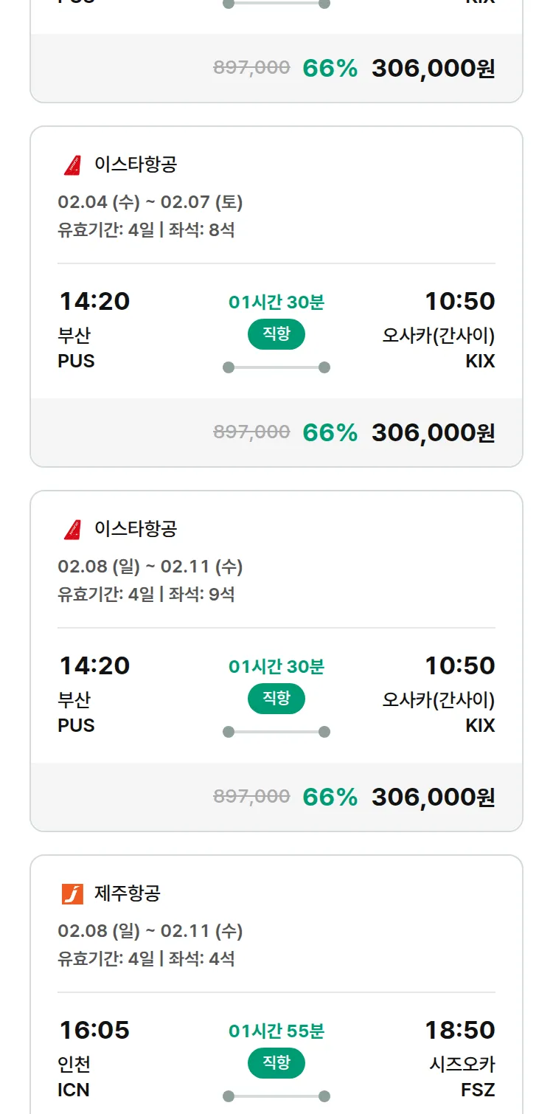Click the Jeju Air 02.08 ~ 02.11 date range

(x=150, y=931)
